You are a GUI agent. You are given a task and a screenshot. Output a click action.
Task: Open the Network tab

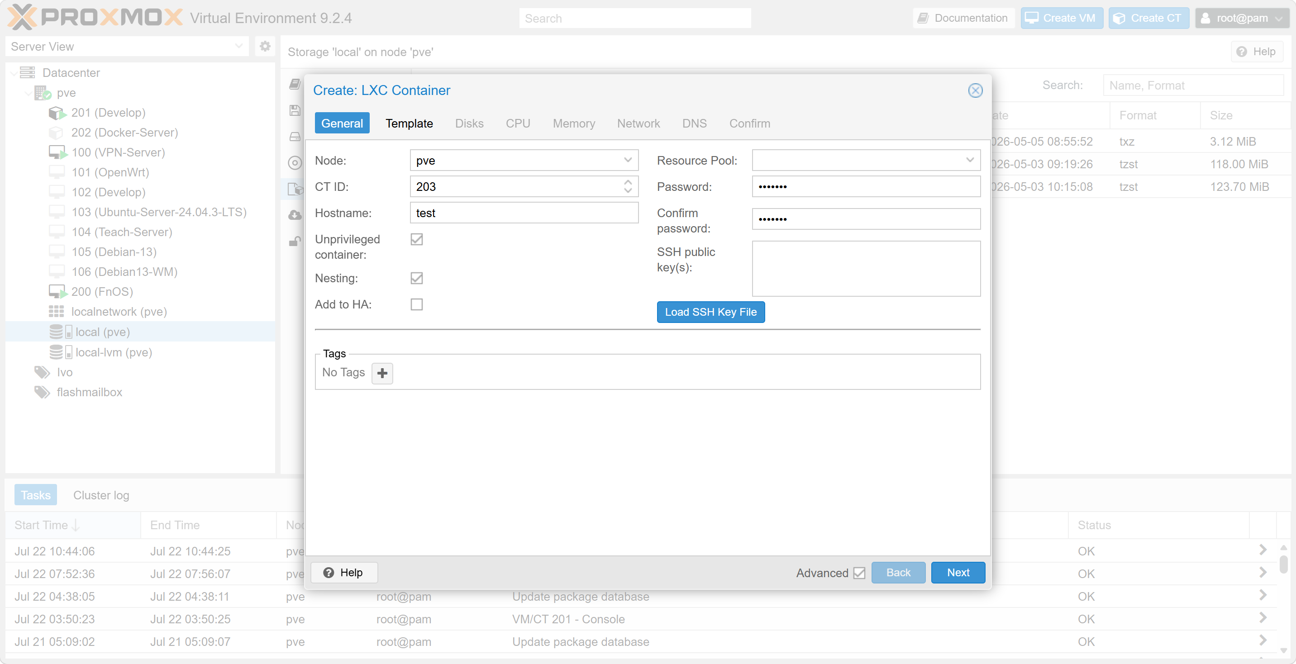coord(638,123)
